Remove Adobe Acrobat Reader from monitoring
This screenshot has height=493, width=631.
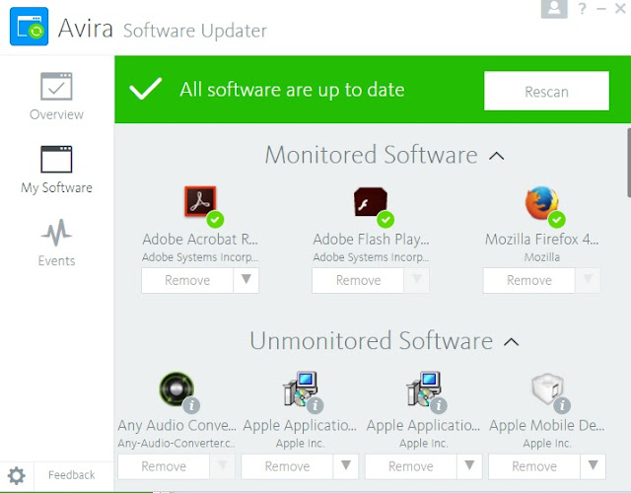[187, 280]
